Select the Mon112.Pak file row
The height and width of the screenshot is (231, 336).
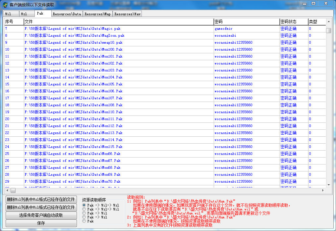[165, 126]
